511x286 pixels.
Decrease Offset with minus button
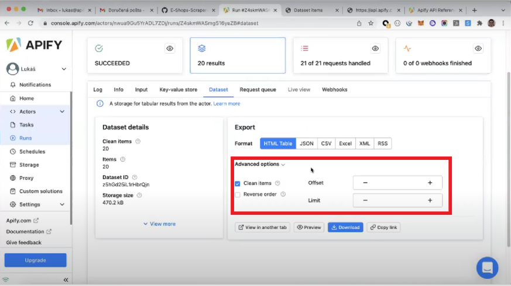365,183
